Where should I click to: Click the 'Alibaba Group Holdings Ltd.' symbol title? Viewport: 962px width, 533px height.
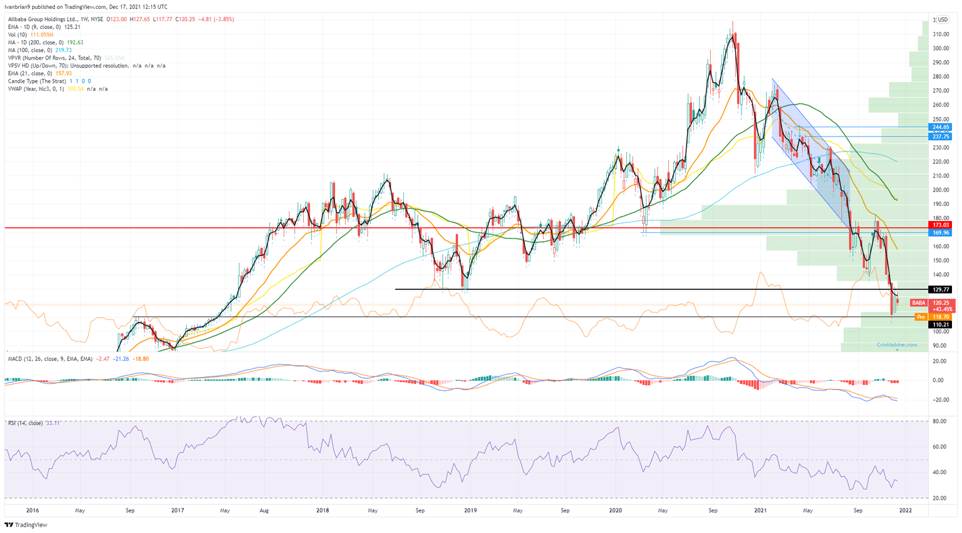click(x=41, y=19)
